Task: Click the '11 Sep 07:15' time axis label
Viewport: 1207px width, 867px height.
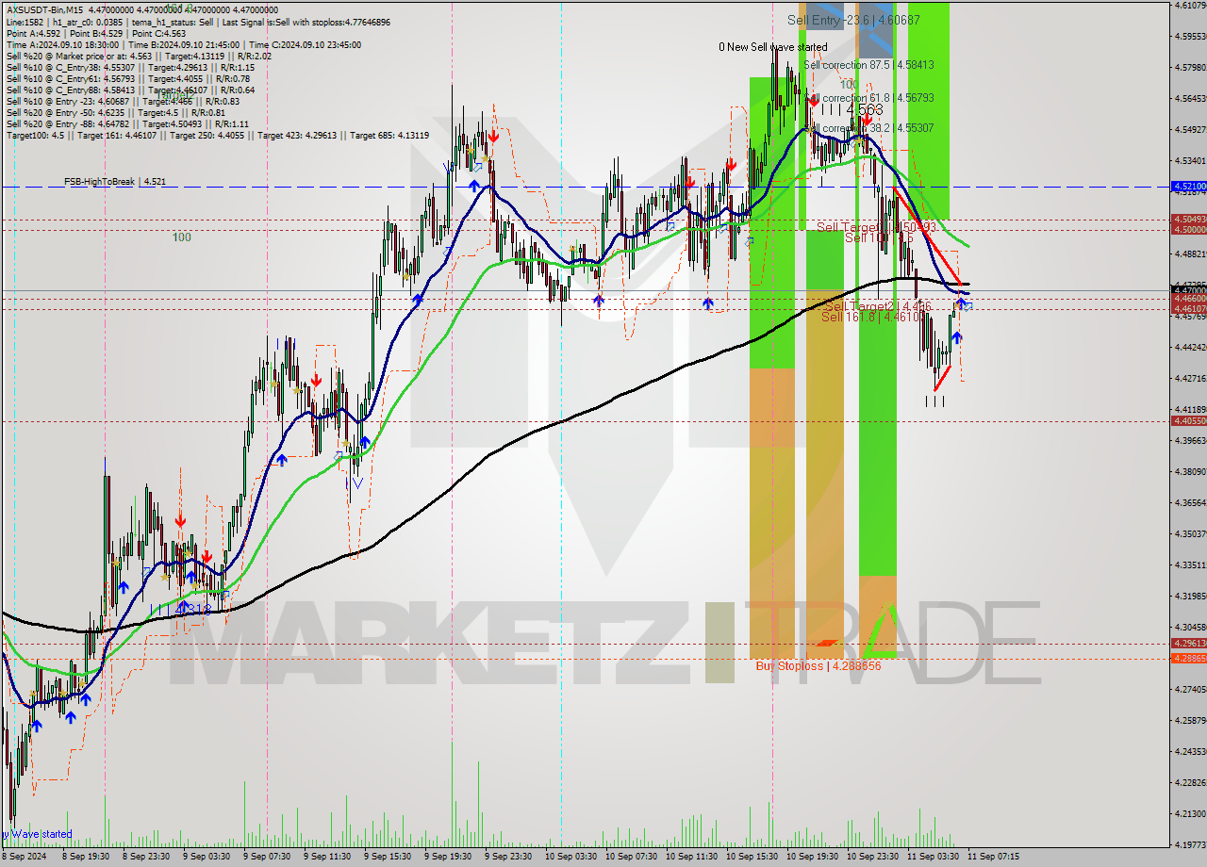Action: pos(992,857)
